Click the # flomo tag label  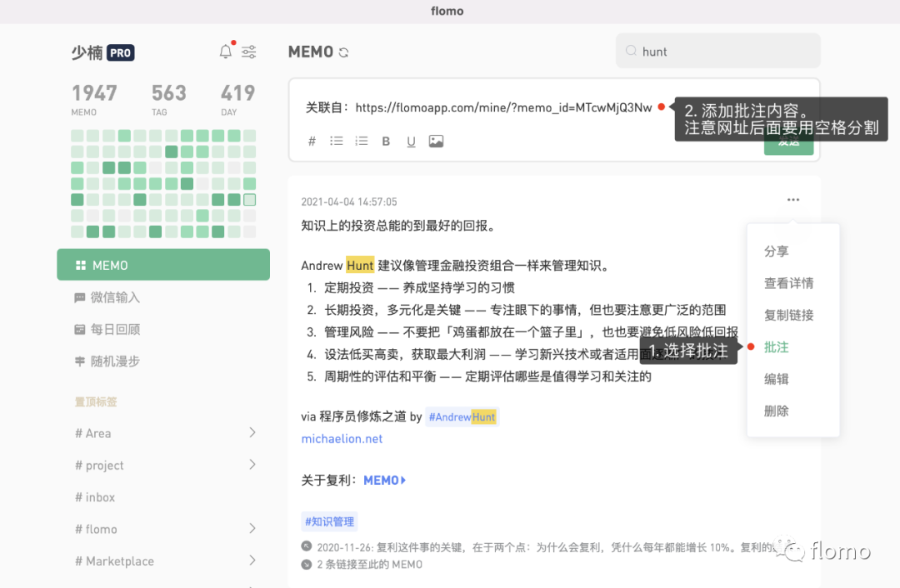tap(96, 529)
